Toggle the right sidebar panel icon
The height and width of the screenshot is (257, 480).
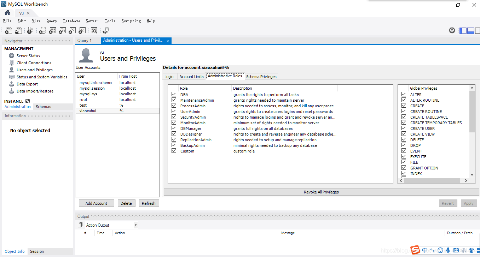click(x=477, y=31)
